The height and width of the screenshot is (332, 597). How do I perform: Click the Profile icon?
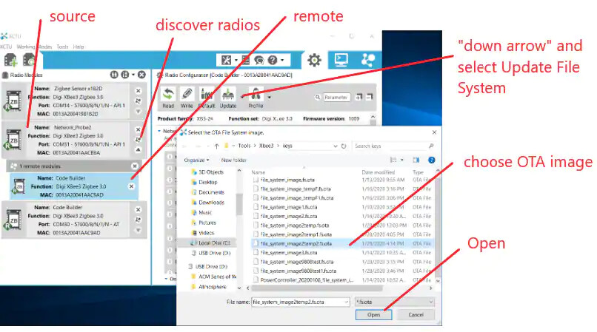(256, 98)
